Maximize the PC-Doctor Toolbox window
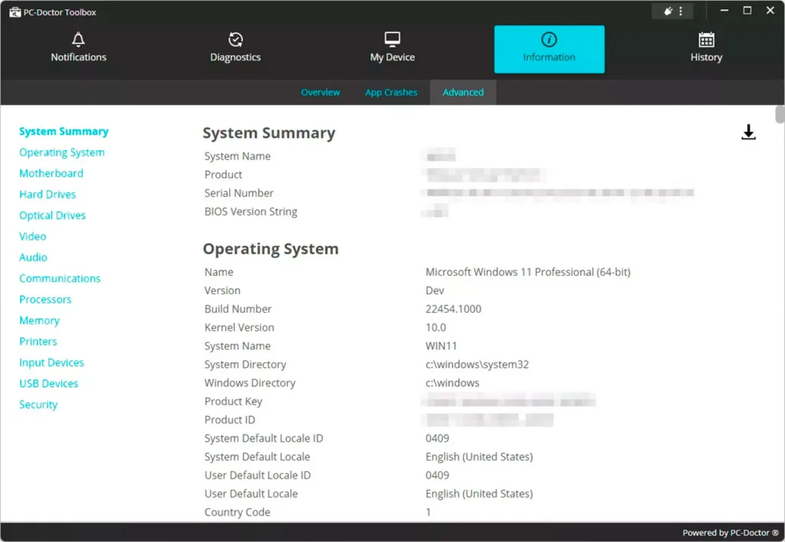Screen dimensions: 785x542 747,11
